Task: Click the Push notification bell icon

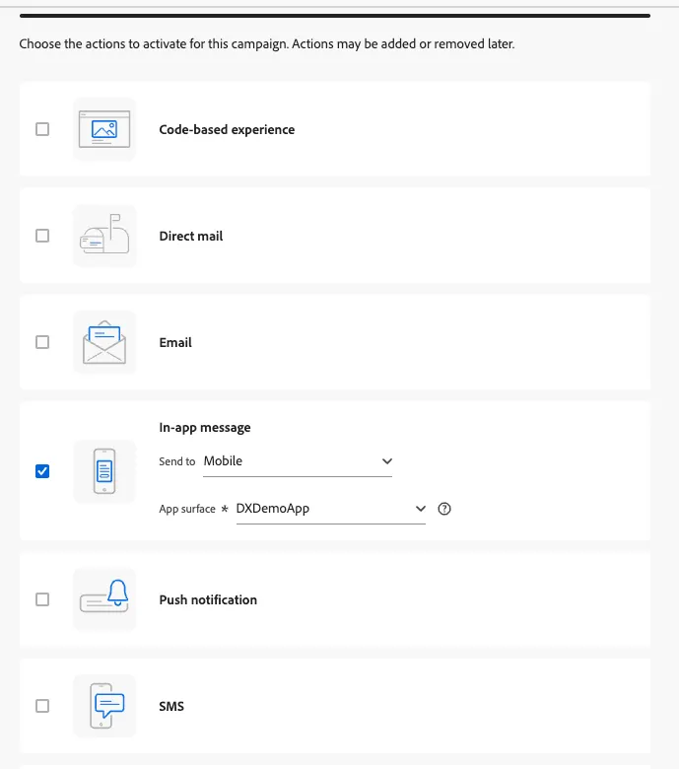Action: [x=104, y=599]
